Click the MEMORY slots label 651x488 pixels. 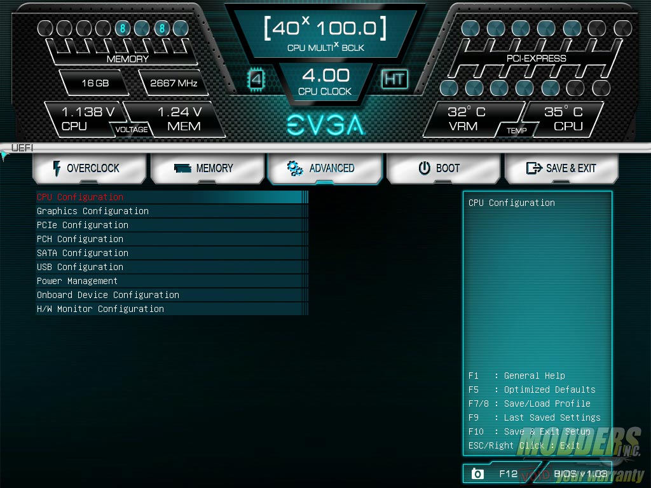click(127, 59)
